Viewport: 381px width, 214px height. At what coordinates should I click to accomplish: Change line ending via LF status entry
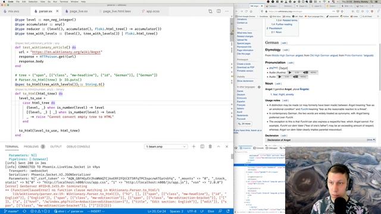tap(202, 212)
